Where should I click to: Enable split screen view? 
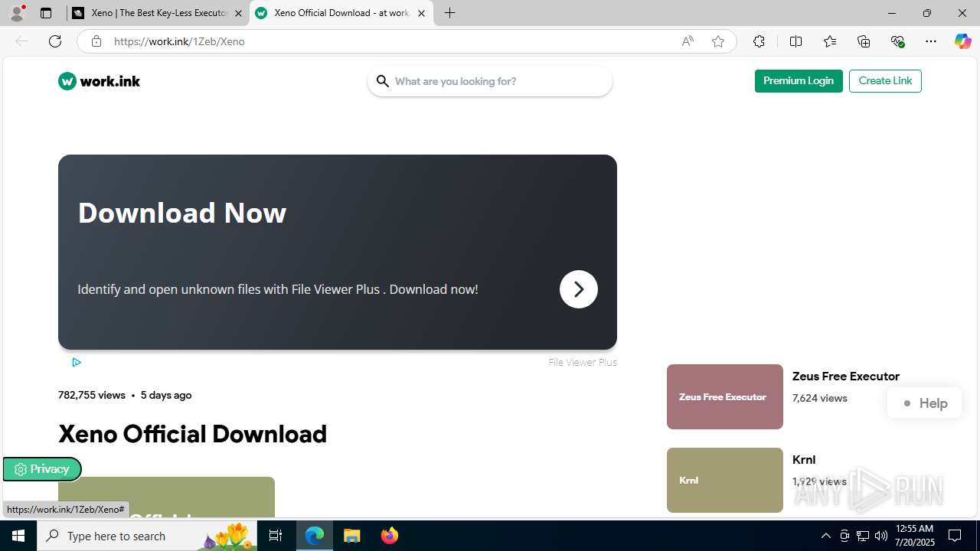pos(795,41)
